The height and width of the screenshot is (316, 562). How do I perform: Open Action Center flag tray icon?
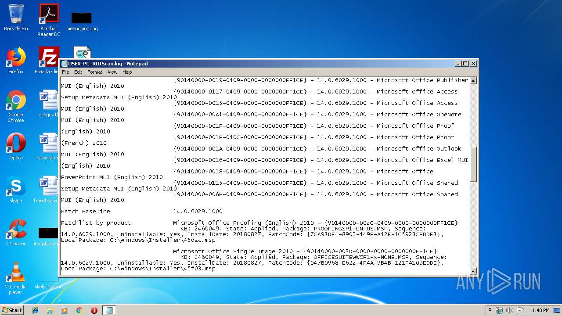(520, 310)
